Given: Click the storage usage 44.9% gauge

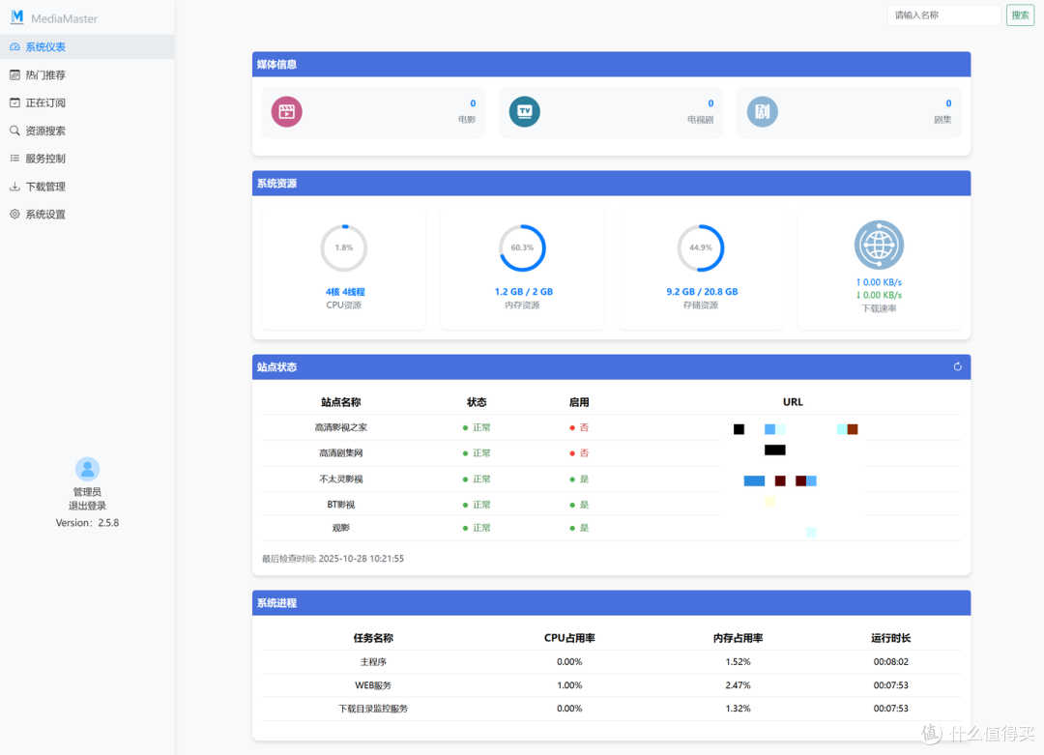Looking at the screenshot, I should click(701, 247).
